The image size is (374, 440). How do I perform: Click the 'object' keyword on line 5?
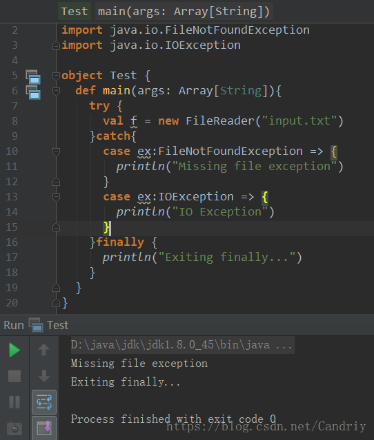tap(82, 76)
